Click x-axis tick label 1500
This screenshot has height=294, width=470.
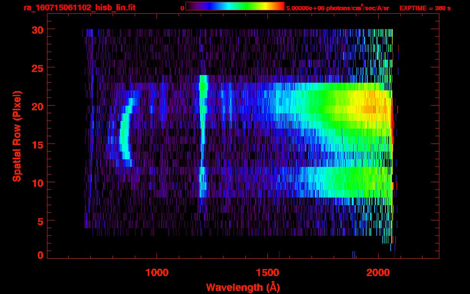point(268,272)
